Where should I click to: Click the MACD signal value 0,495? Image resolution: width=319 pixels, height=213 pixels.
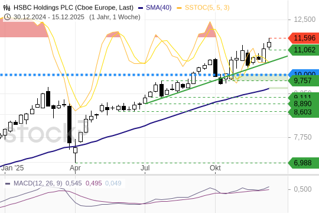(93, 183)
